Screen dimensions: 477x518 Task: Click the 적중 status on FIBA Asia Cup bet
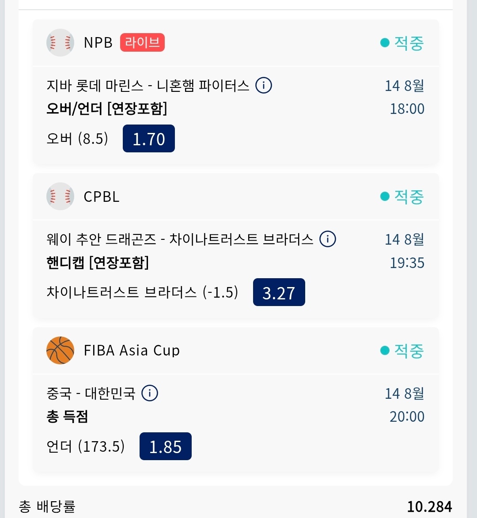(402, 350)
